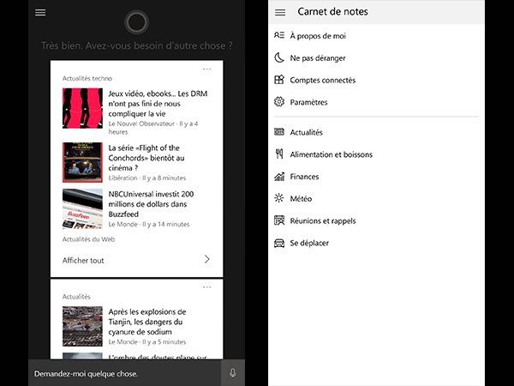Image resolution: width=514 pixels, height=386 pixels.
Task: Click the Actualités newspaper icon
Action: (279, 132)
